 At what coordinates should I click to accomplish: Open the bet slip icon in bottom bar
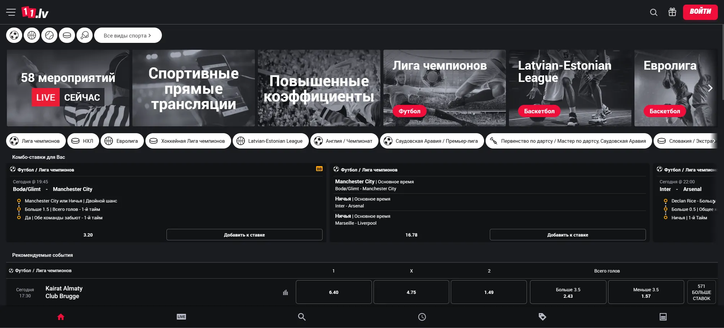[663, 317]
